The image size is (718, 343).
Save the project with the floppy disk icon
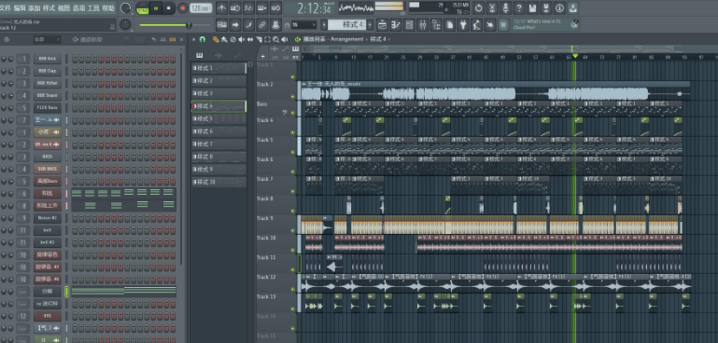[532, 7]
